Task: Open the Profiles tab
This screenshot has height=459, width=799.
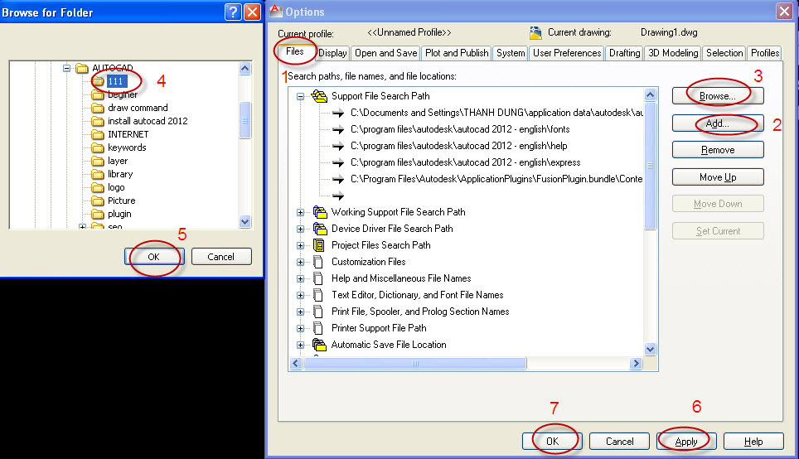Action: [765, 53]
